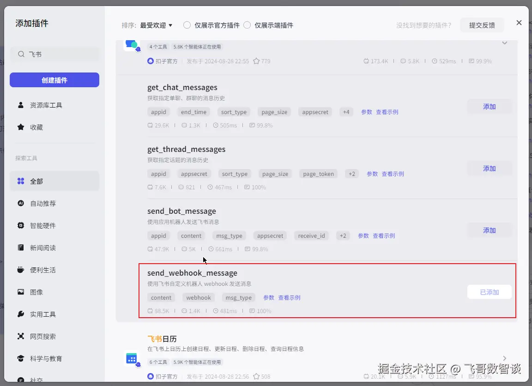Viewport: 532px width, 386px height.
Task: Click the search magnifier icon
Action: pos(21,54)
